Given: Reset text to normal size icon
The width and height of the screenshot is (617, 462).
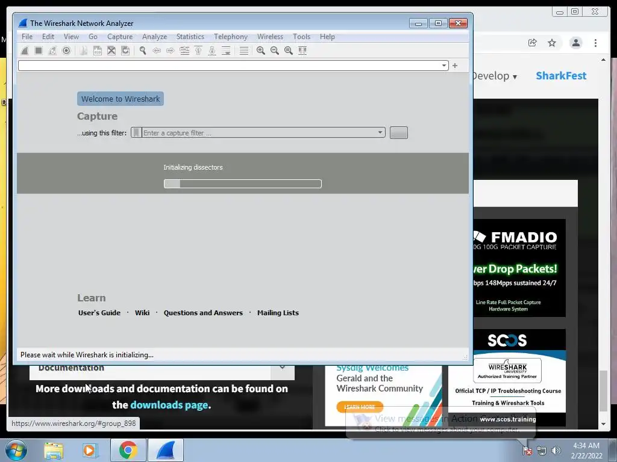Looking at the screenshot, I should click(x=289, y=51).
